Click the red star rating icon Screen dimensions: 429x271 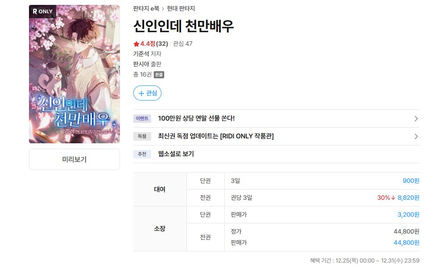tap(136, 44)
